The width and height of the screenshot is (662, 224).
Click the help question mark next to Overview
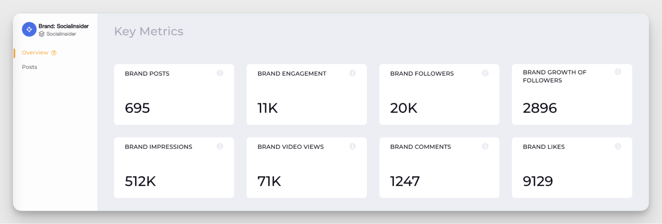click(x=54, y=53)
